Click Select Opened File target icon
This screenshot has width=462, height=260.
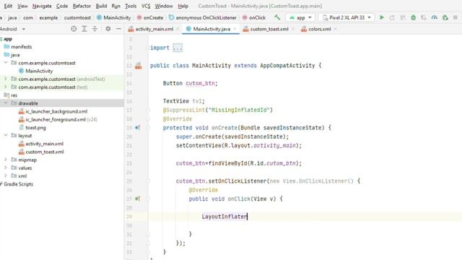pyautogui.click(x=74, y=29)
